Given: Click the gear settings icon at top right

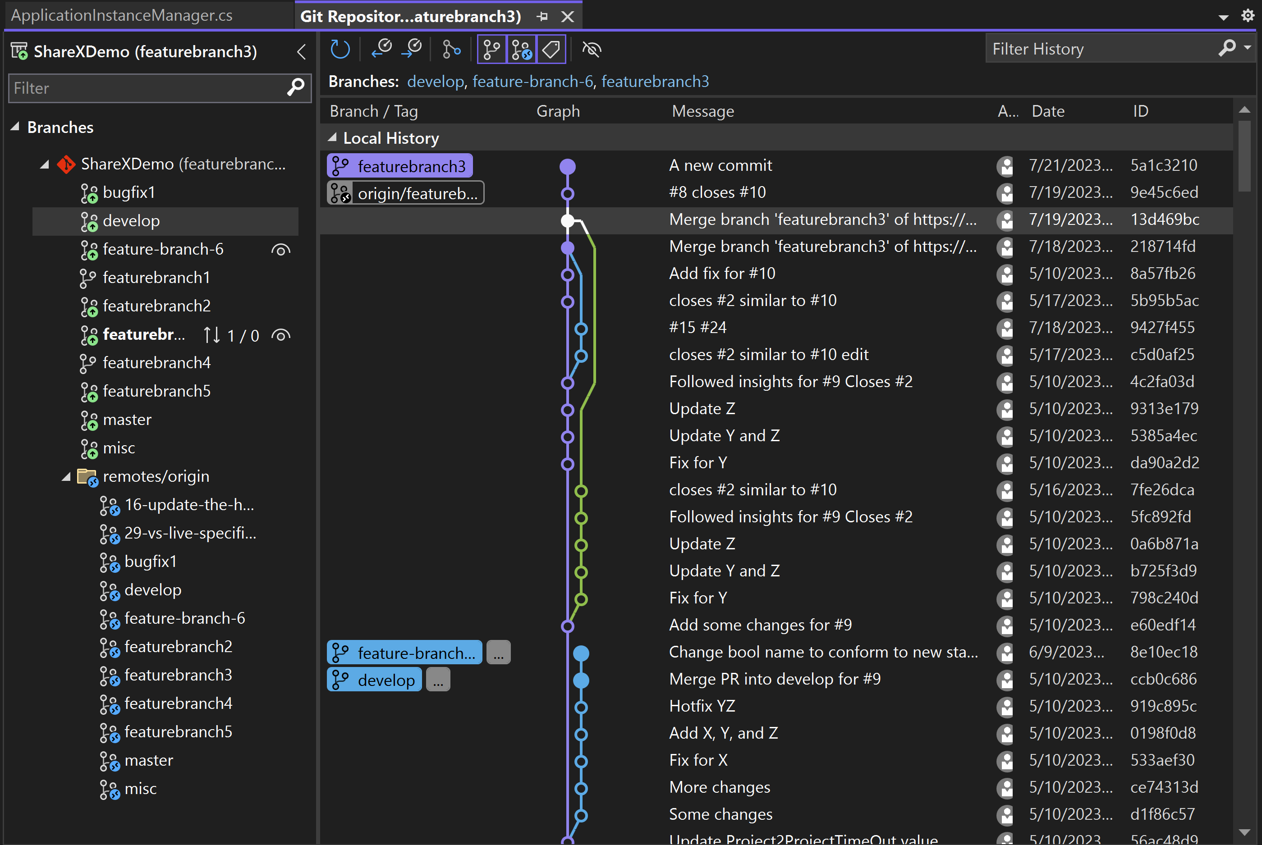Looking at the screenshot, I should [x=1248, y=15].
